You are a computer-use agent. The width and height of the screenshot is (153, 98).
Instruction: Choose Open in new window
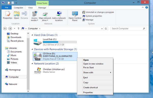coord(93,64)
